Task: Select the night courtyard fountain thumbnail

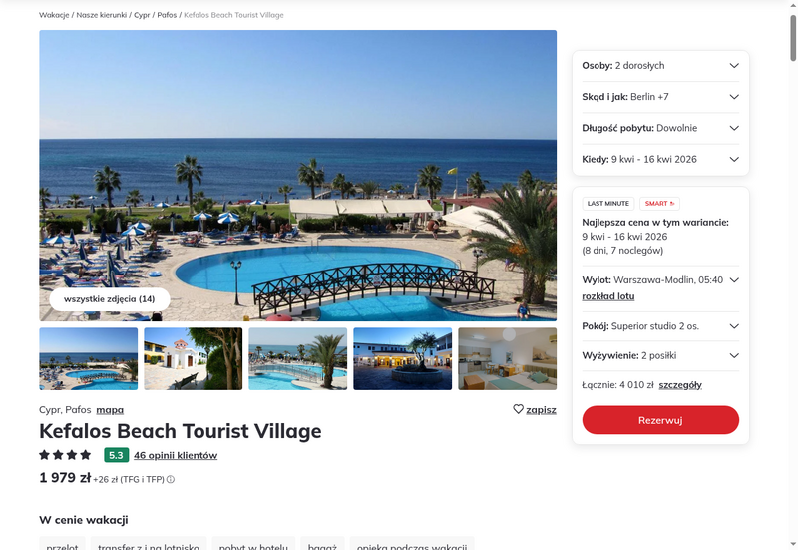Action: point(403,359)
